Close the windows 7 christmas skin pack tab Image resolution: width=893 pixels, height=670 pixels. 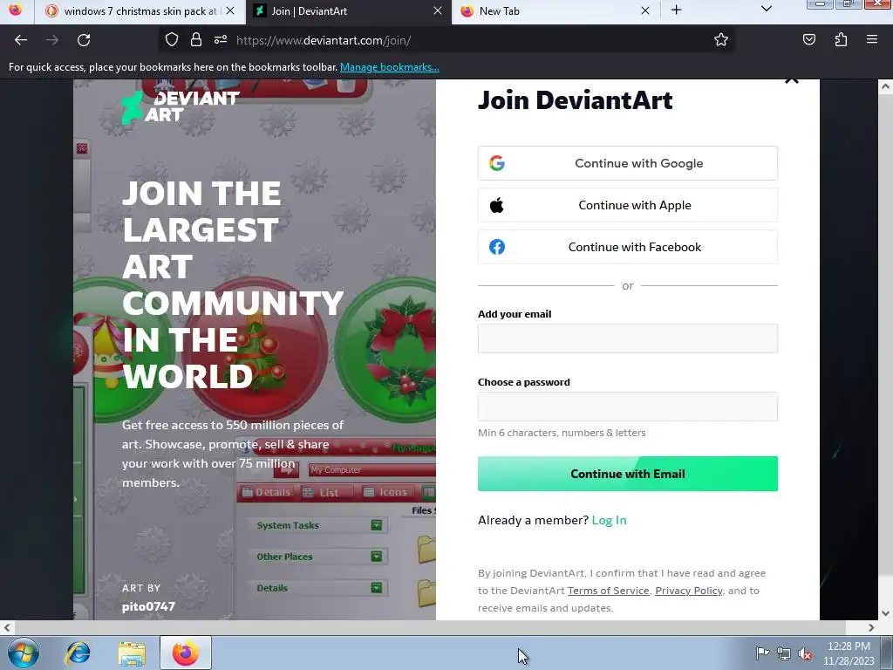(230, 10)
